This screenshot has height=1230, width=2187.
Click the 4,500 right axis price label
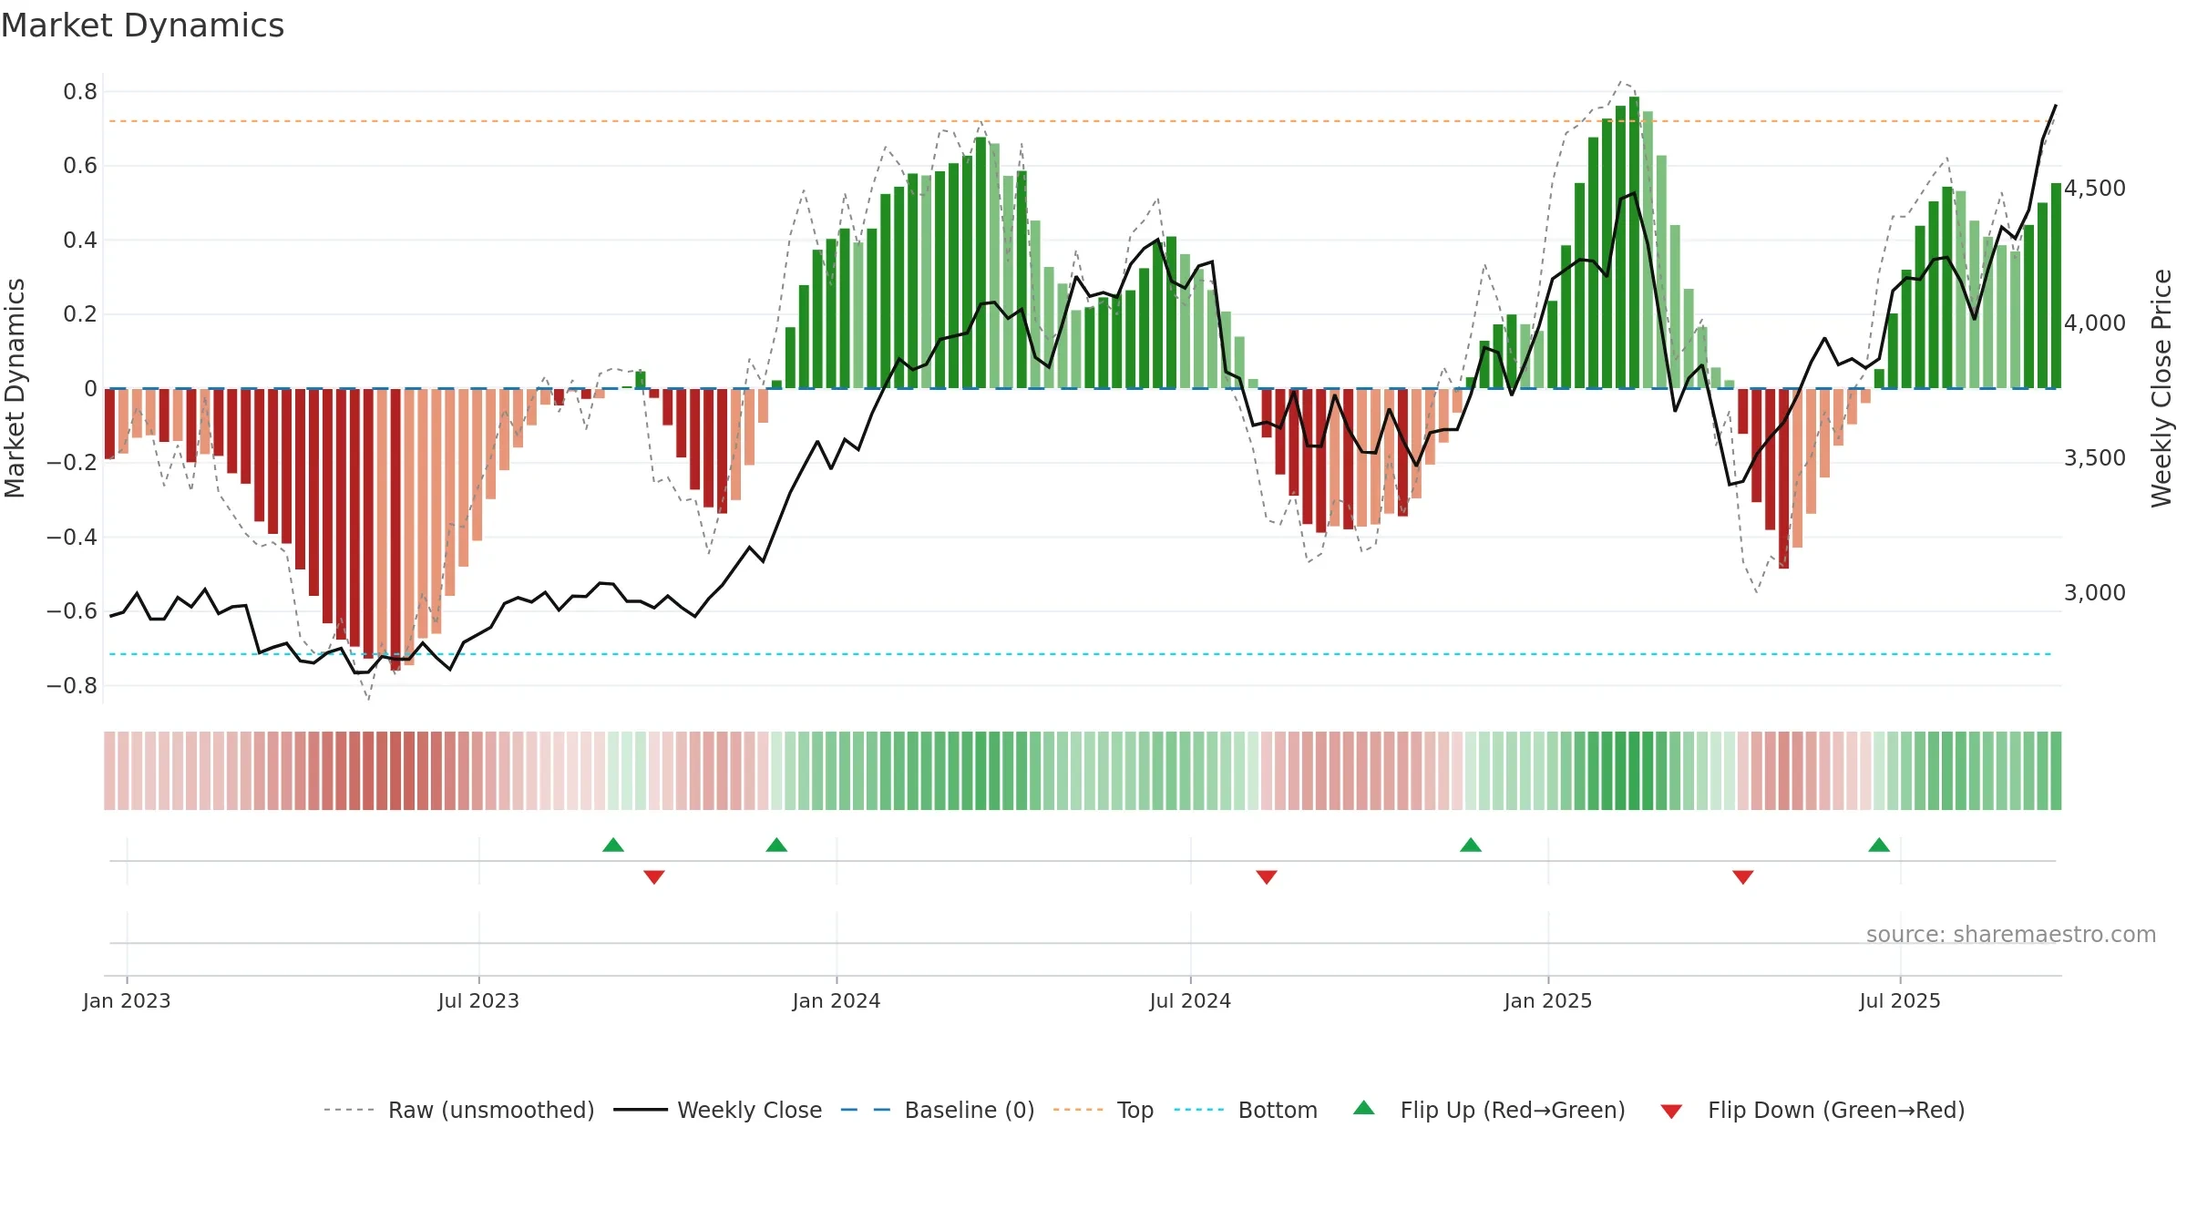[2095, 189]
